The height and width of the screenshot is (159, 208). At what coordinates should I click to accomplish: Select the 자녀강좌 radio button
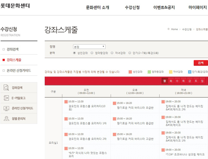pyautogui.click(x=112, y=53)
